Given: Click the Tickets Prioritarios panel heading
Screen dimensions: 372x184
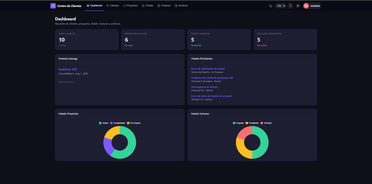Looking at the screenshot, I should 202,58.
